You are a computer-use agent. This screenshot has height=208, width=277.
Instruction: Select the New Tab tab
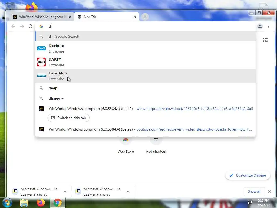(x=107, y=17)
